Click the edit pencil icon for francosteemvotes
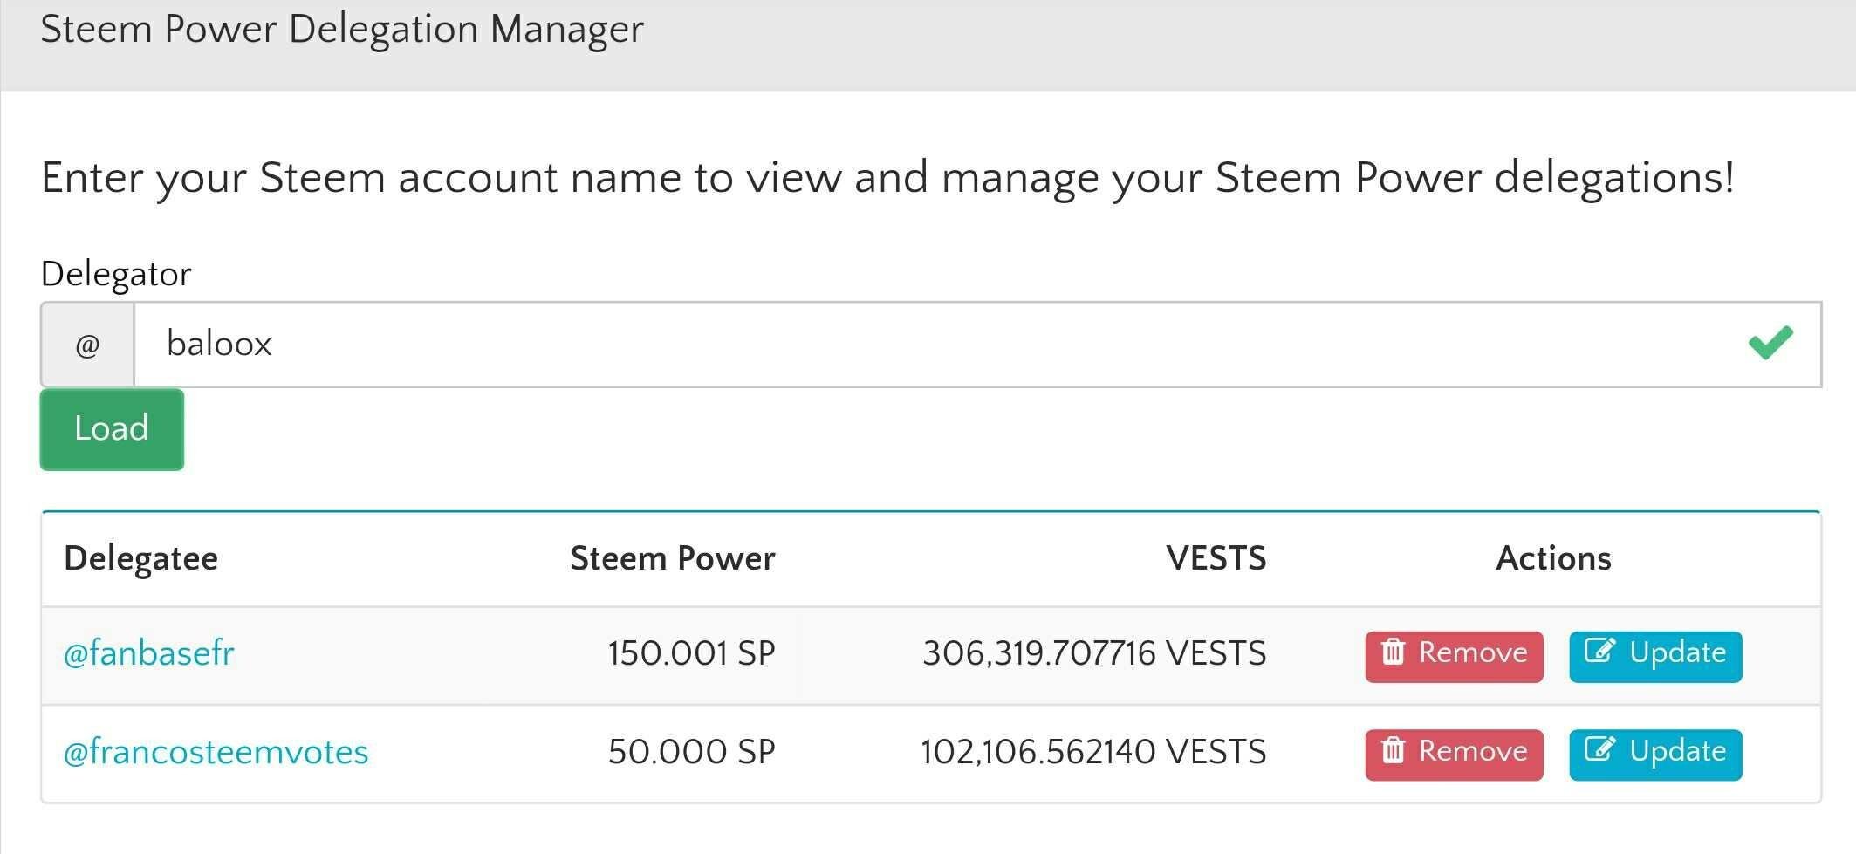 [x=1600, y=749]
